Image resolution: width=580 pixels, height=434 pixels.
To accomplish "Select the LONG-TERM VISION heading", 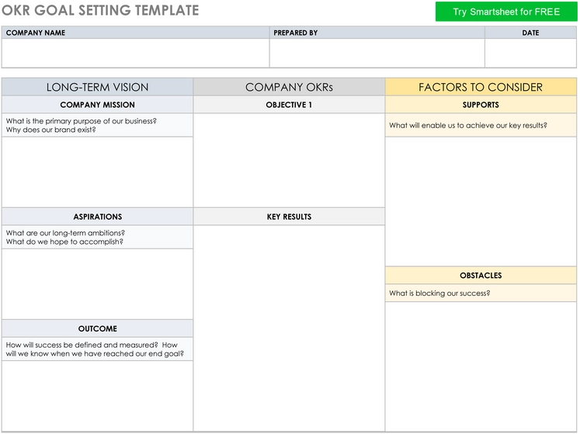I will [x=97, y=87].
